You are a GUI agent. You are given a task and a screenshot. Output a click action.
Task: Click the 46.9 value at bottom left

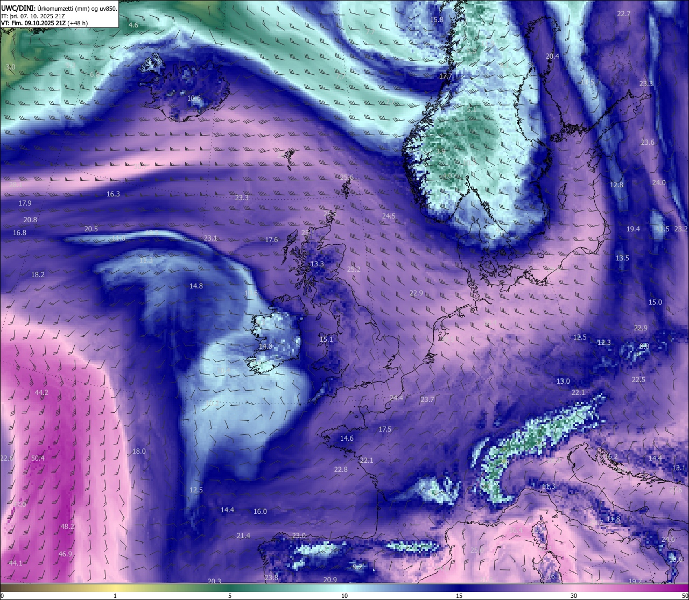point(65,554)
